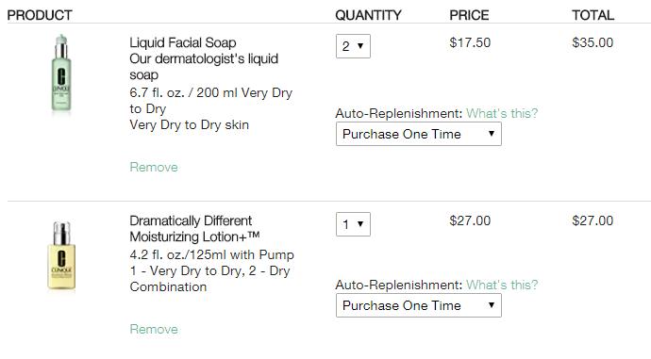
Task: Click the Dramatically Different Moisturizing Lotion bottle image
Action: (x=61, y=255)
